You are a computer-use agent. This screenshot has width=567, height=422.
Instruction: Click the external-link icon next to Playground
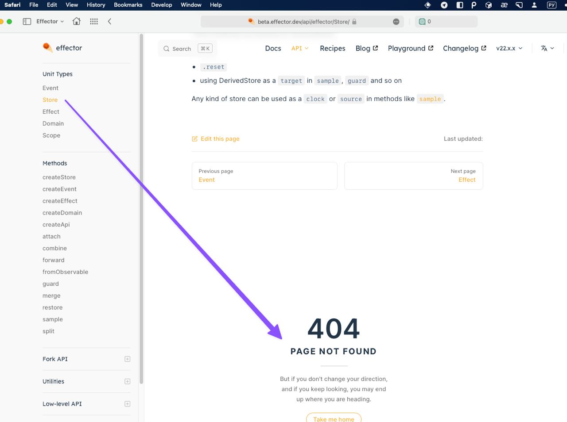[x=431, y=47]
